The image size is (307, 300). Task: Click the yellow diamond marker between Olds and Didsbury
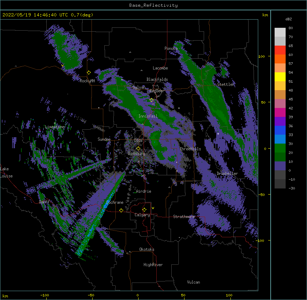coord(138,149)
